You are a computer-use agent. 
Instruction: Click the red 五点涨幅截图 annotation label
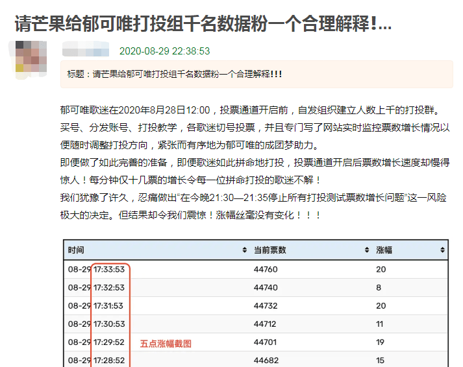[166, 344]
